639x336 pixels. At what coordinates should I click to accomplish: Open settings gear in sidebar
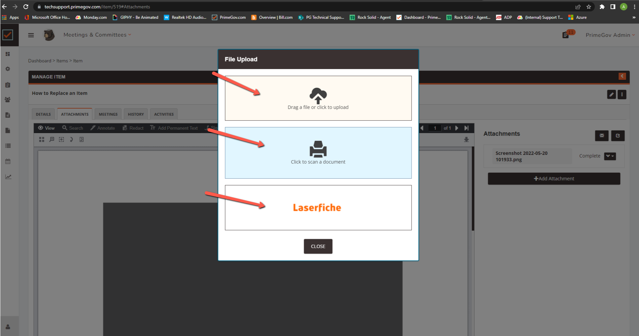tap(8, 69)
